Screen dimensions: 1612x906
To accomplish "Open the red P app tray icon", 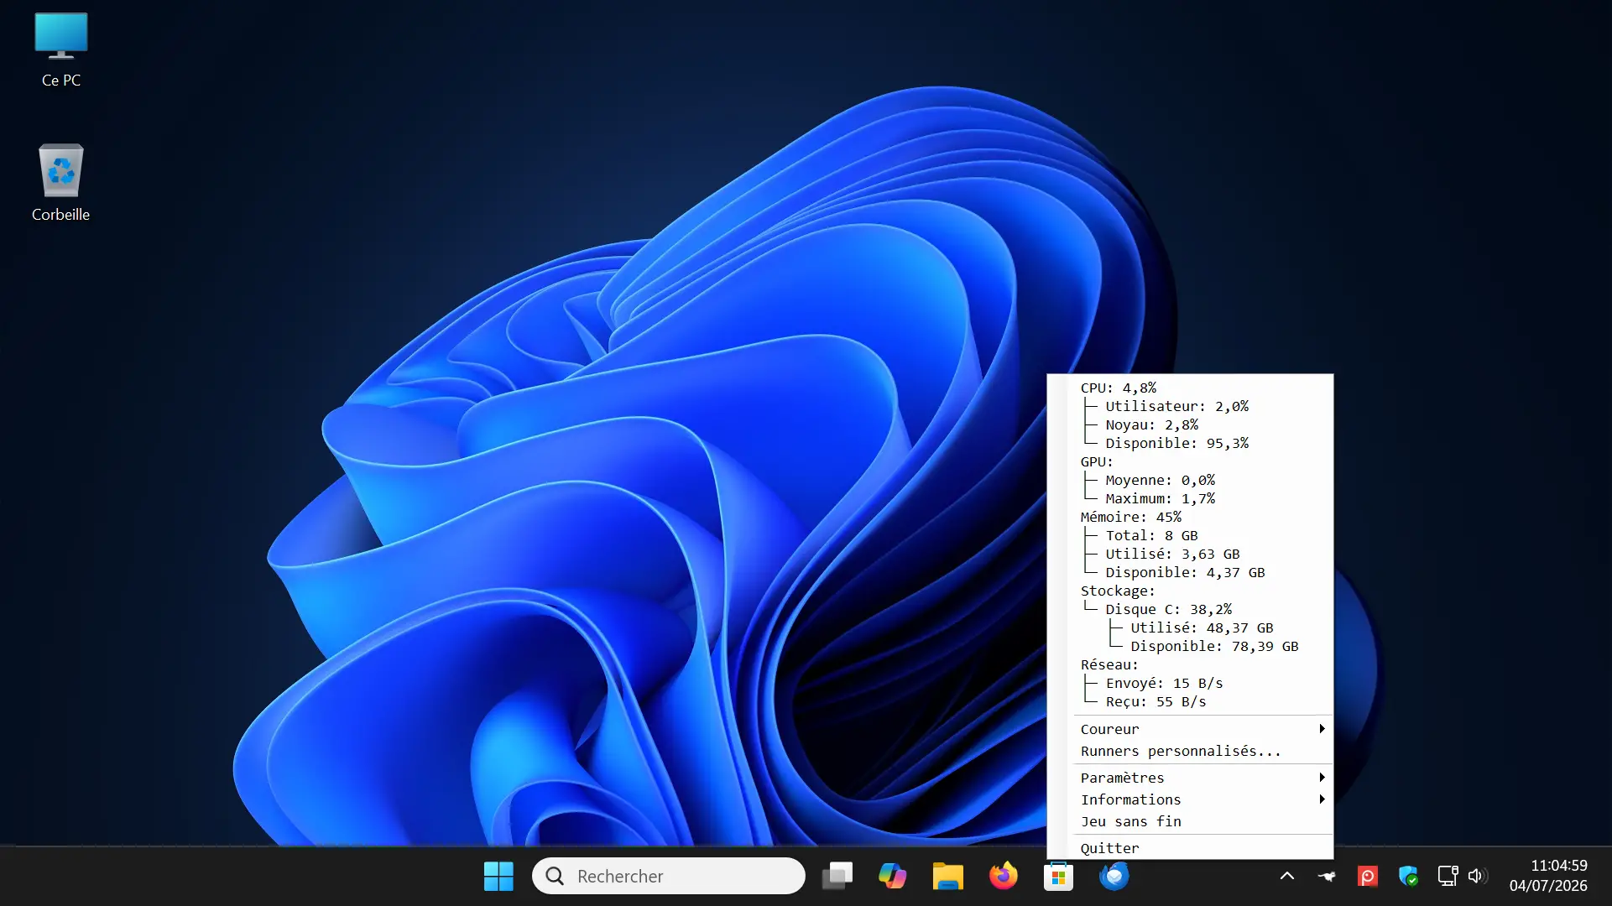I will 1367,877.
